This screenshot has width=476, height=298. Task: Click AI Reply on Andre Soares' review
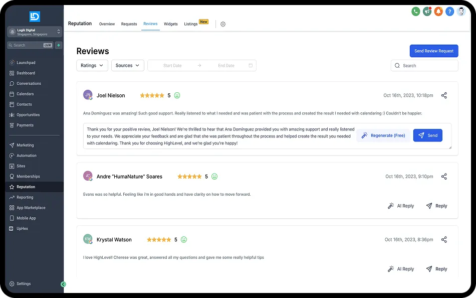click(x=401, y=206)
